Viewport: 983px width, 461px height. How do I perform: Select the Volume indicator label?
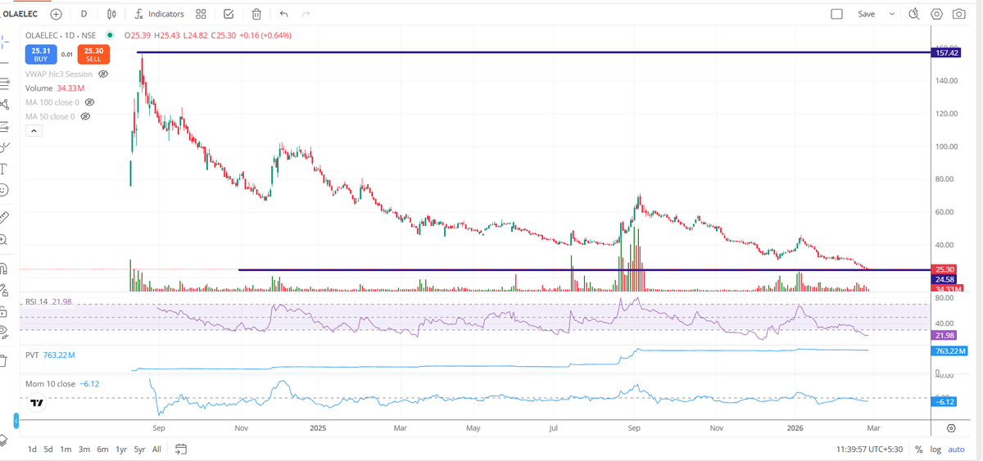tap(39, 88)
